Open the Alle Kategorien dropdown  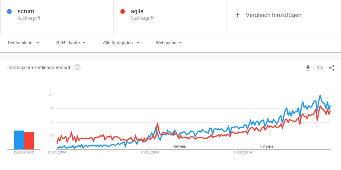click(x=121, y=43)
